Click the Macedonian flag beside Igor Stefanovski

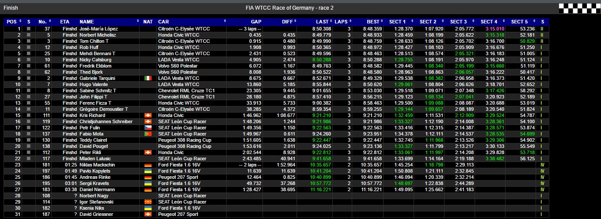(148, 202)
